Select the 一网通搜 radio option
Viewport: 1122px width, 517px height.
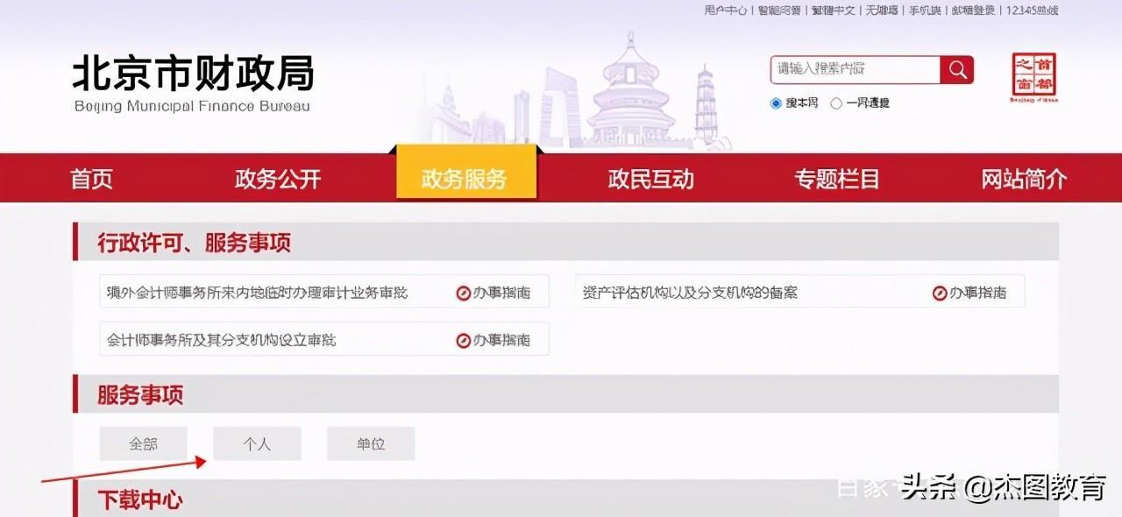click(836, 103)
